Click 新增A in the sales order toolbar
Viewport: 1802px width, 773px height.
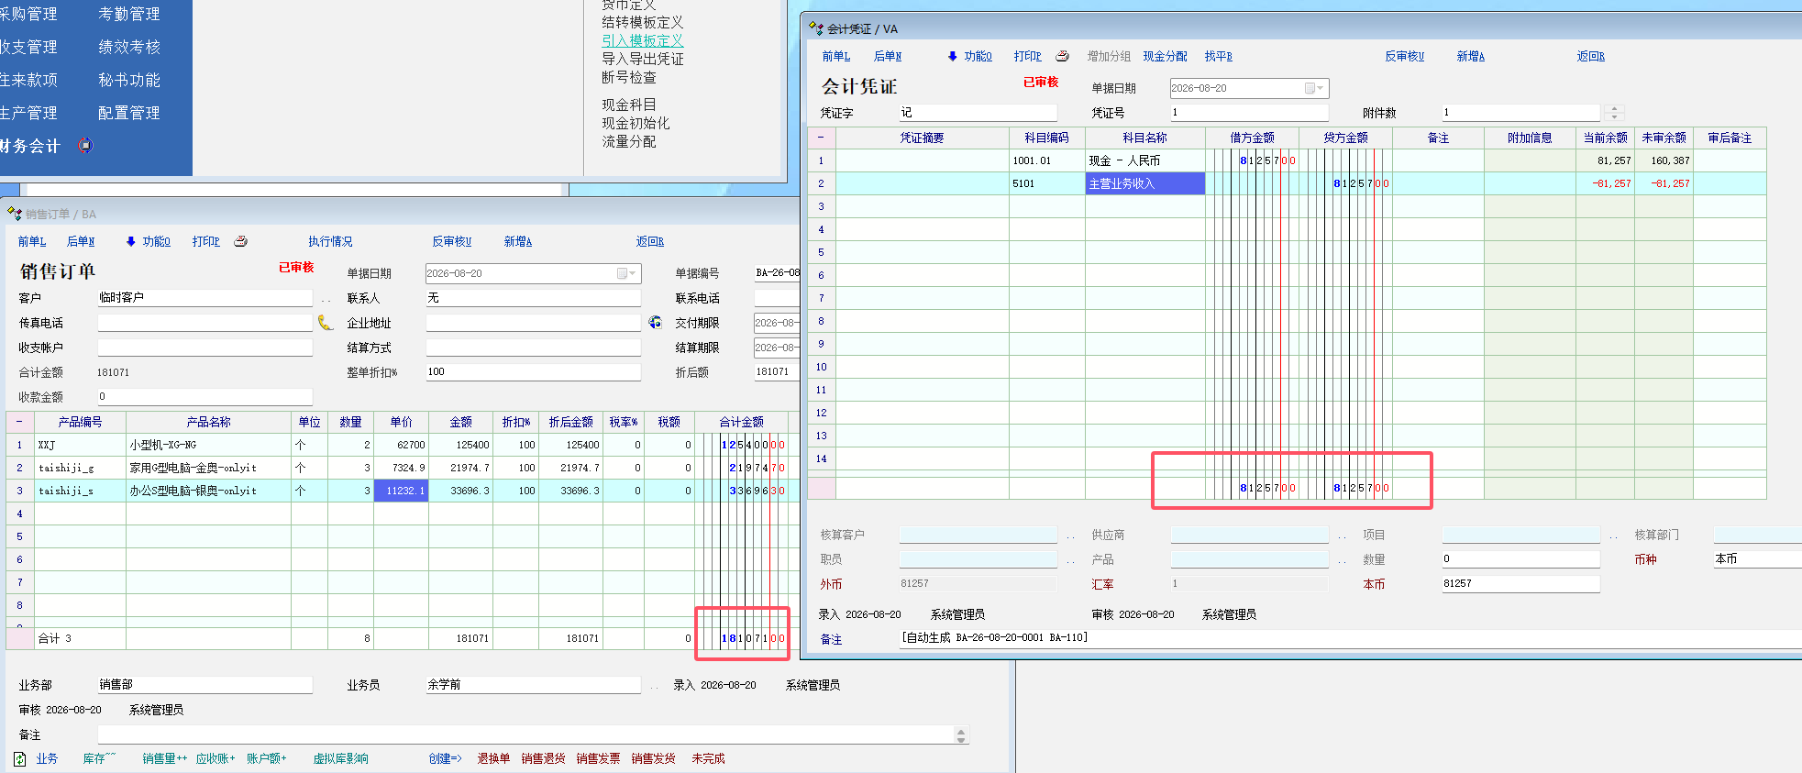[518, 241]
